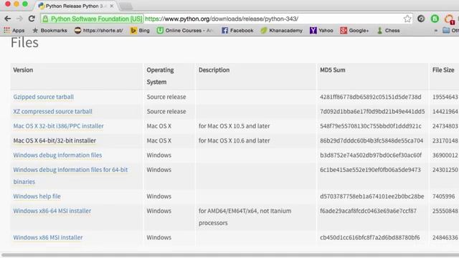
Task: Bookmark this page with the star icon
Action: coord(407,19)
